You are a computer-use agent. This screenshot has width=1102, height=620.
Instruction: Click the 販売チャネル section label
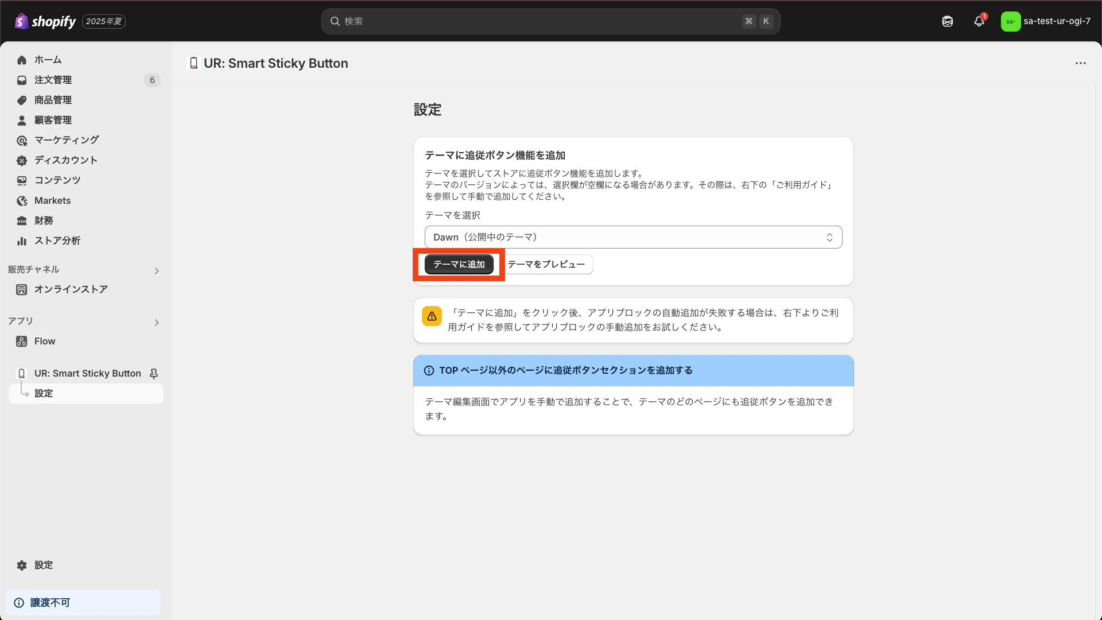(x=34, y=269)
